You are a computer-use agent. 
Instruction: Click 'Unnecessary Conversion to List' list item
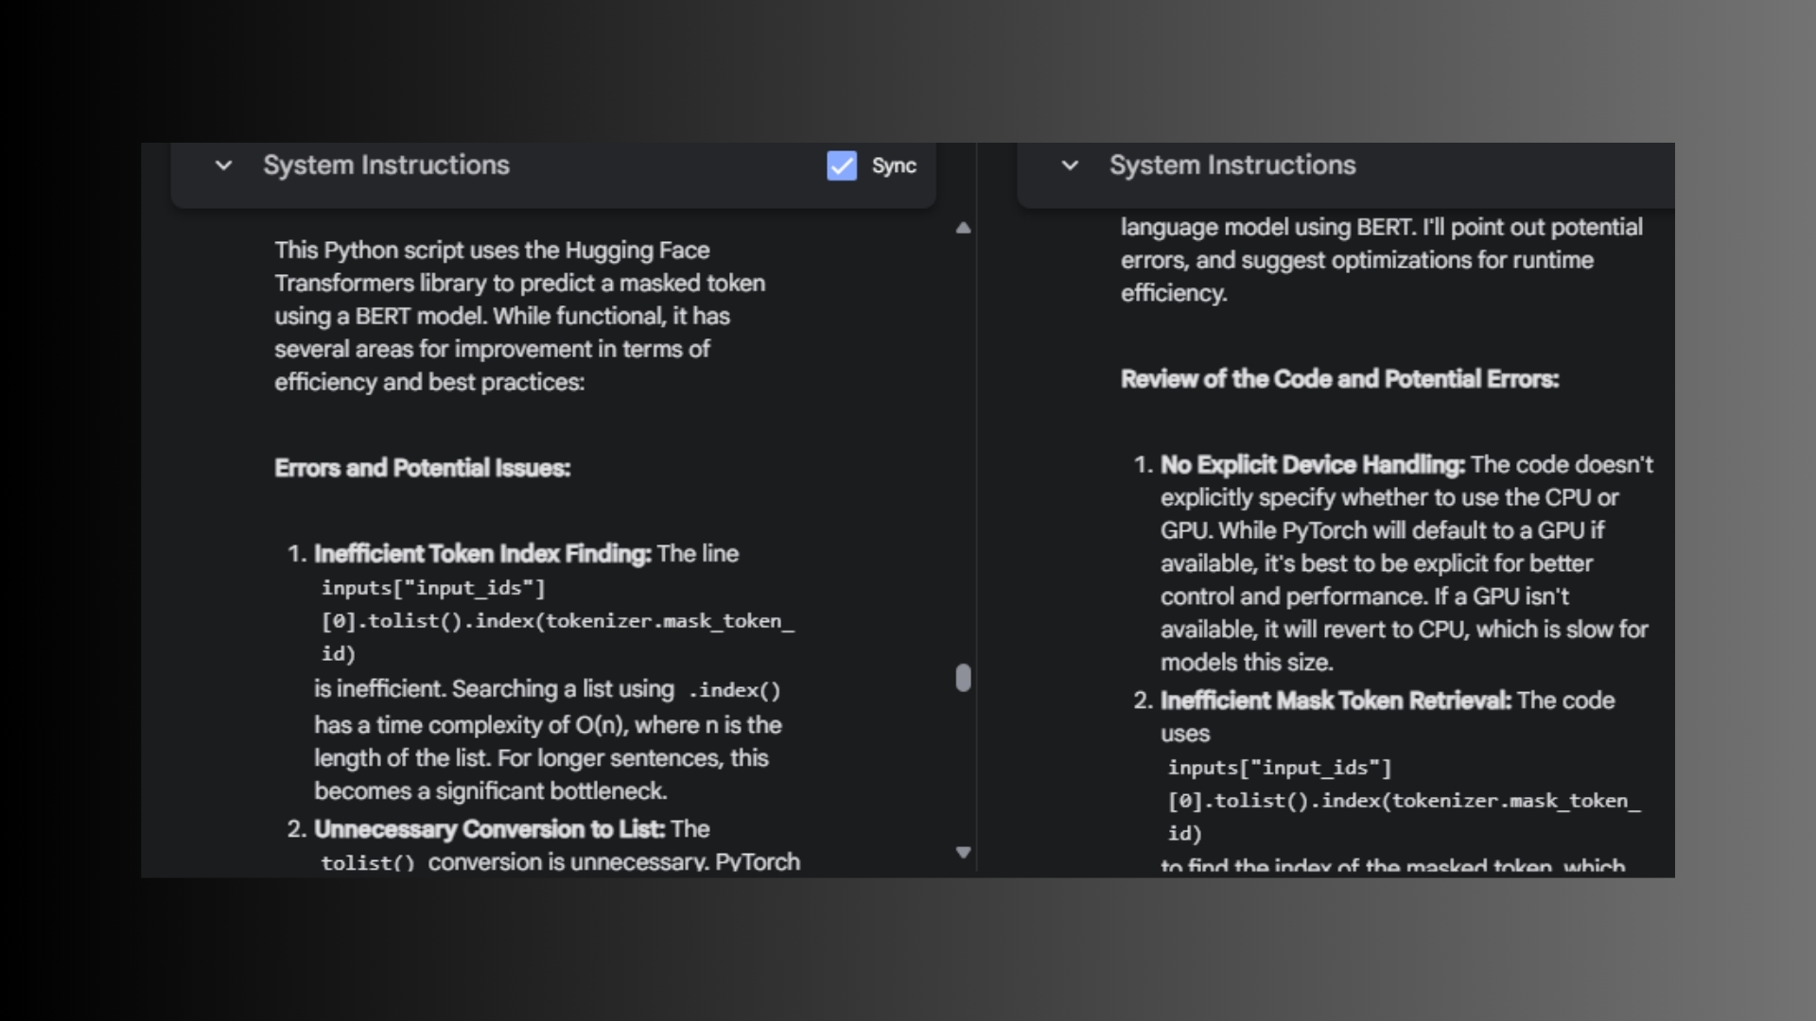pyautogui.click(x=489, y=829)
